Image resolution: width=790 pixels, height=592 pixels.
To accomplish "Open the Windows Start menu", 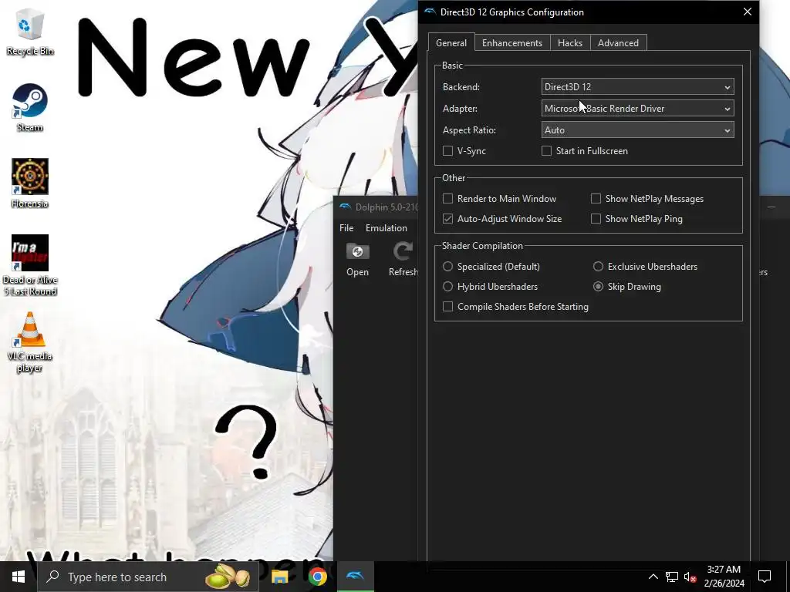I will coord(19,577).
